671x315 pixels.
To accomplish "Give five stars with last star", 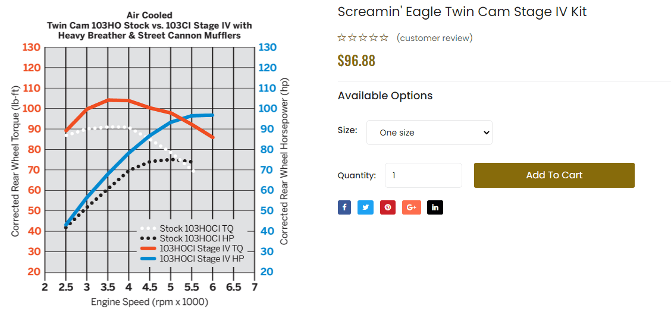I will tap(384, 38).
